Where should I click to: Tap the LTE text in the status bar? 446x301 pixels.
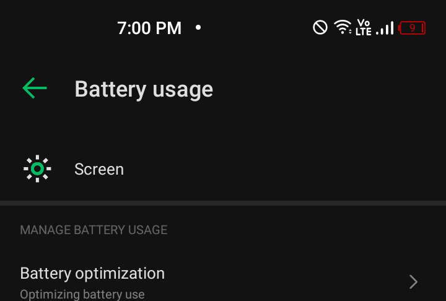tap(363, 32)
